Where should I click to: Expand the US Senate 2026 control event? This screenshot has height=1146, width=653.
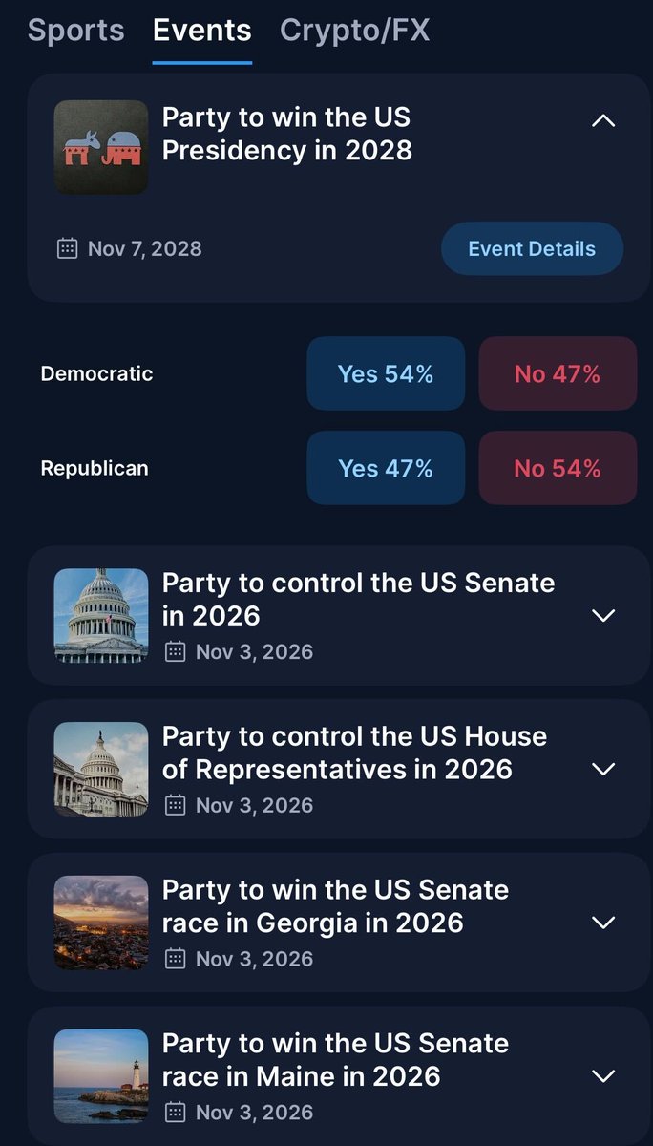coord(603,616)
